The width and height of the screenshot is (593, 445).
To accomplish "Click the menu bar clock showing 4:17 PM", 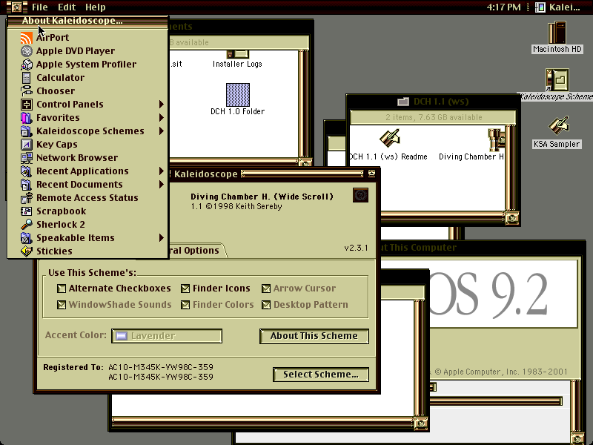I will tap(503, 7).
